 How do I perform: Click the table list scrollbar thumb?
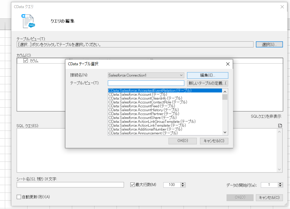coord(225,97)
